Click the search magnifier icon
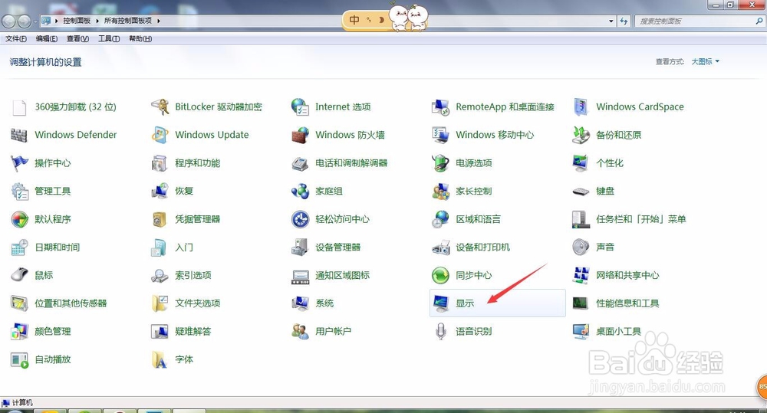 [x=759, y=21]
